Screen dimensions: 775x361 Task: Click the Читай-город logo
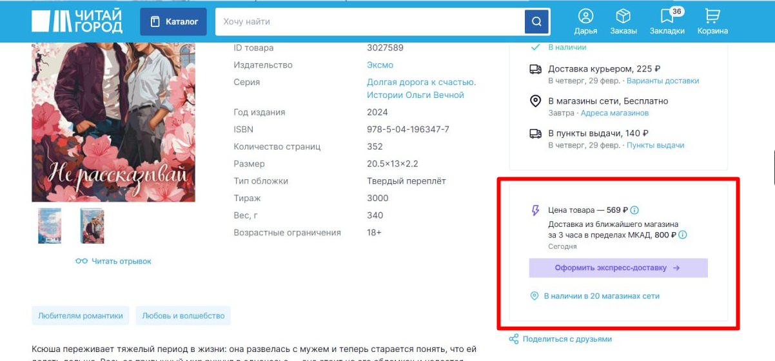pos(77,21)
